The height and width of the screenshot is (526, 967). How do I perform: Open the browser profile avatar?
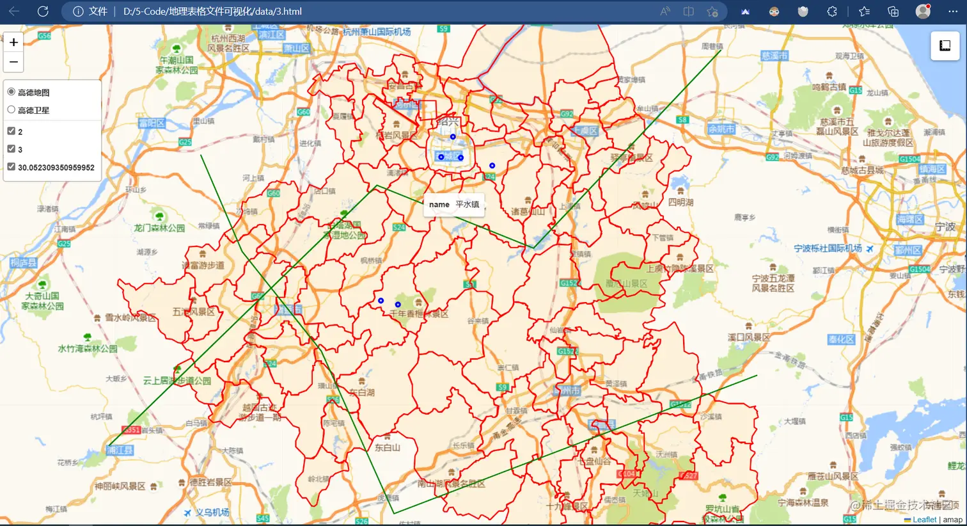923,11
